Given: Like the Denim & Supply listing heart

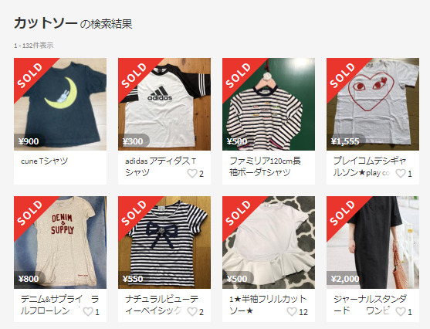Looking at the screenshot, I should (88, 311).
